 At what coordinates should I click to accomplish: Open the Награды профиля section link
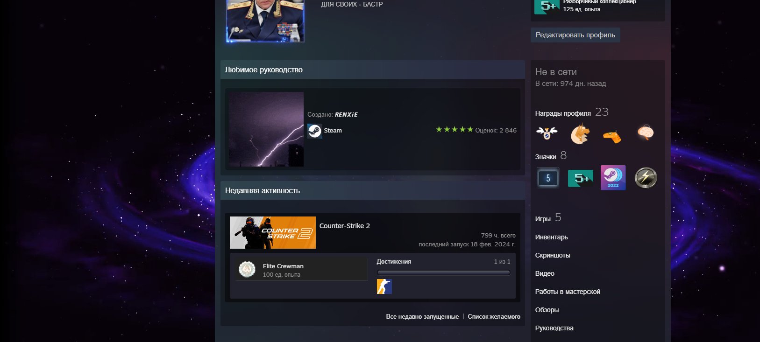(x=563, y=113)
